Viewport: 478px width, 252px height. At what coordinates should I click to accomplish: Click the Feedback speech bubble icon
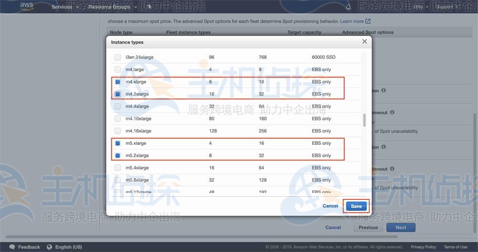[12, 247]
